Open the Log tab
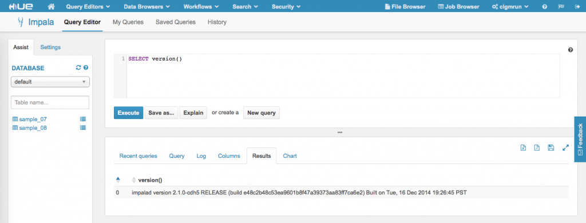 (x=201, y=156)
